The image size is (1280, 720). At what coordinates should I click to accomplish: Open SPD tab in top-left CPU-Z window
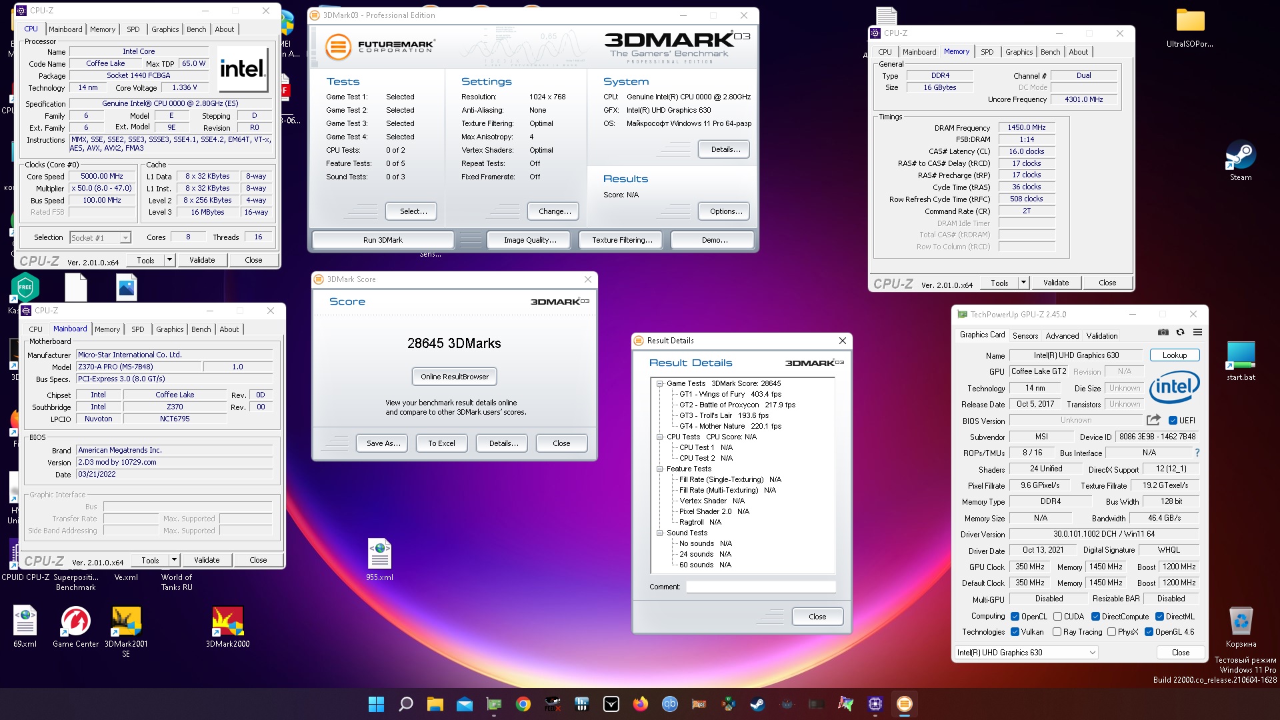(x=133, y=29)
